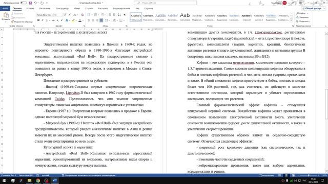
Task: Sort the selected text
Action: click(x=119, y=15)
